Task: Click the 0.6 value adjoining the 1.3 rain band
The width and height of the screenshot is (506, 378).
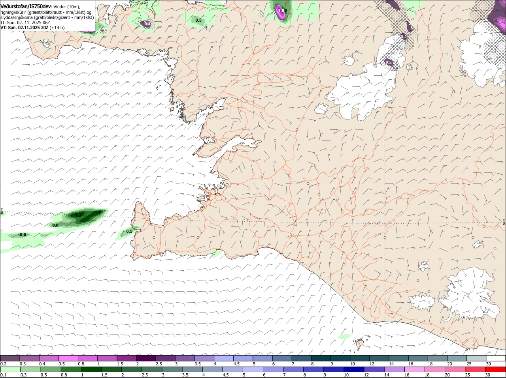Action: 55,225
